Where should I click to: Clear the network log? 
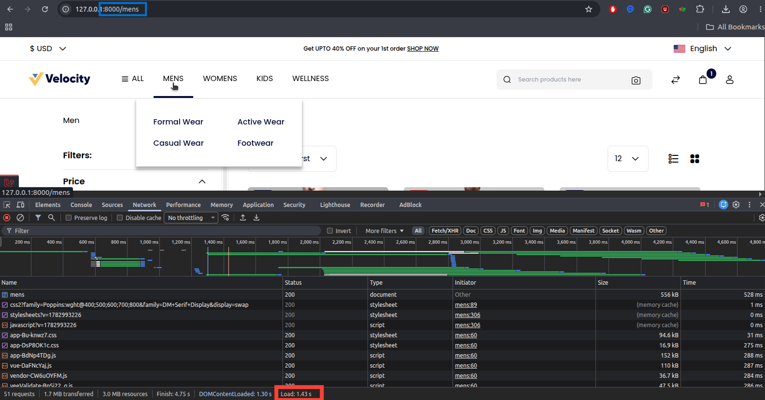coord(20,218)
